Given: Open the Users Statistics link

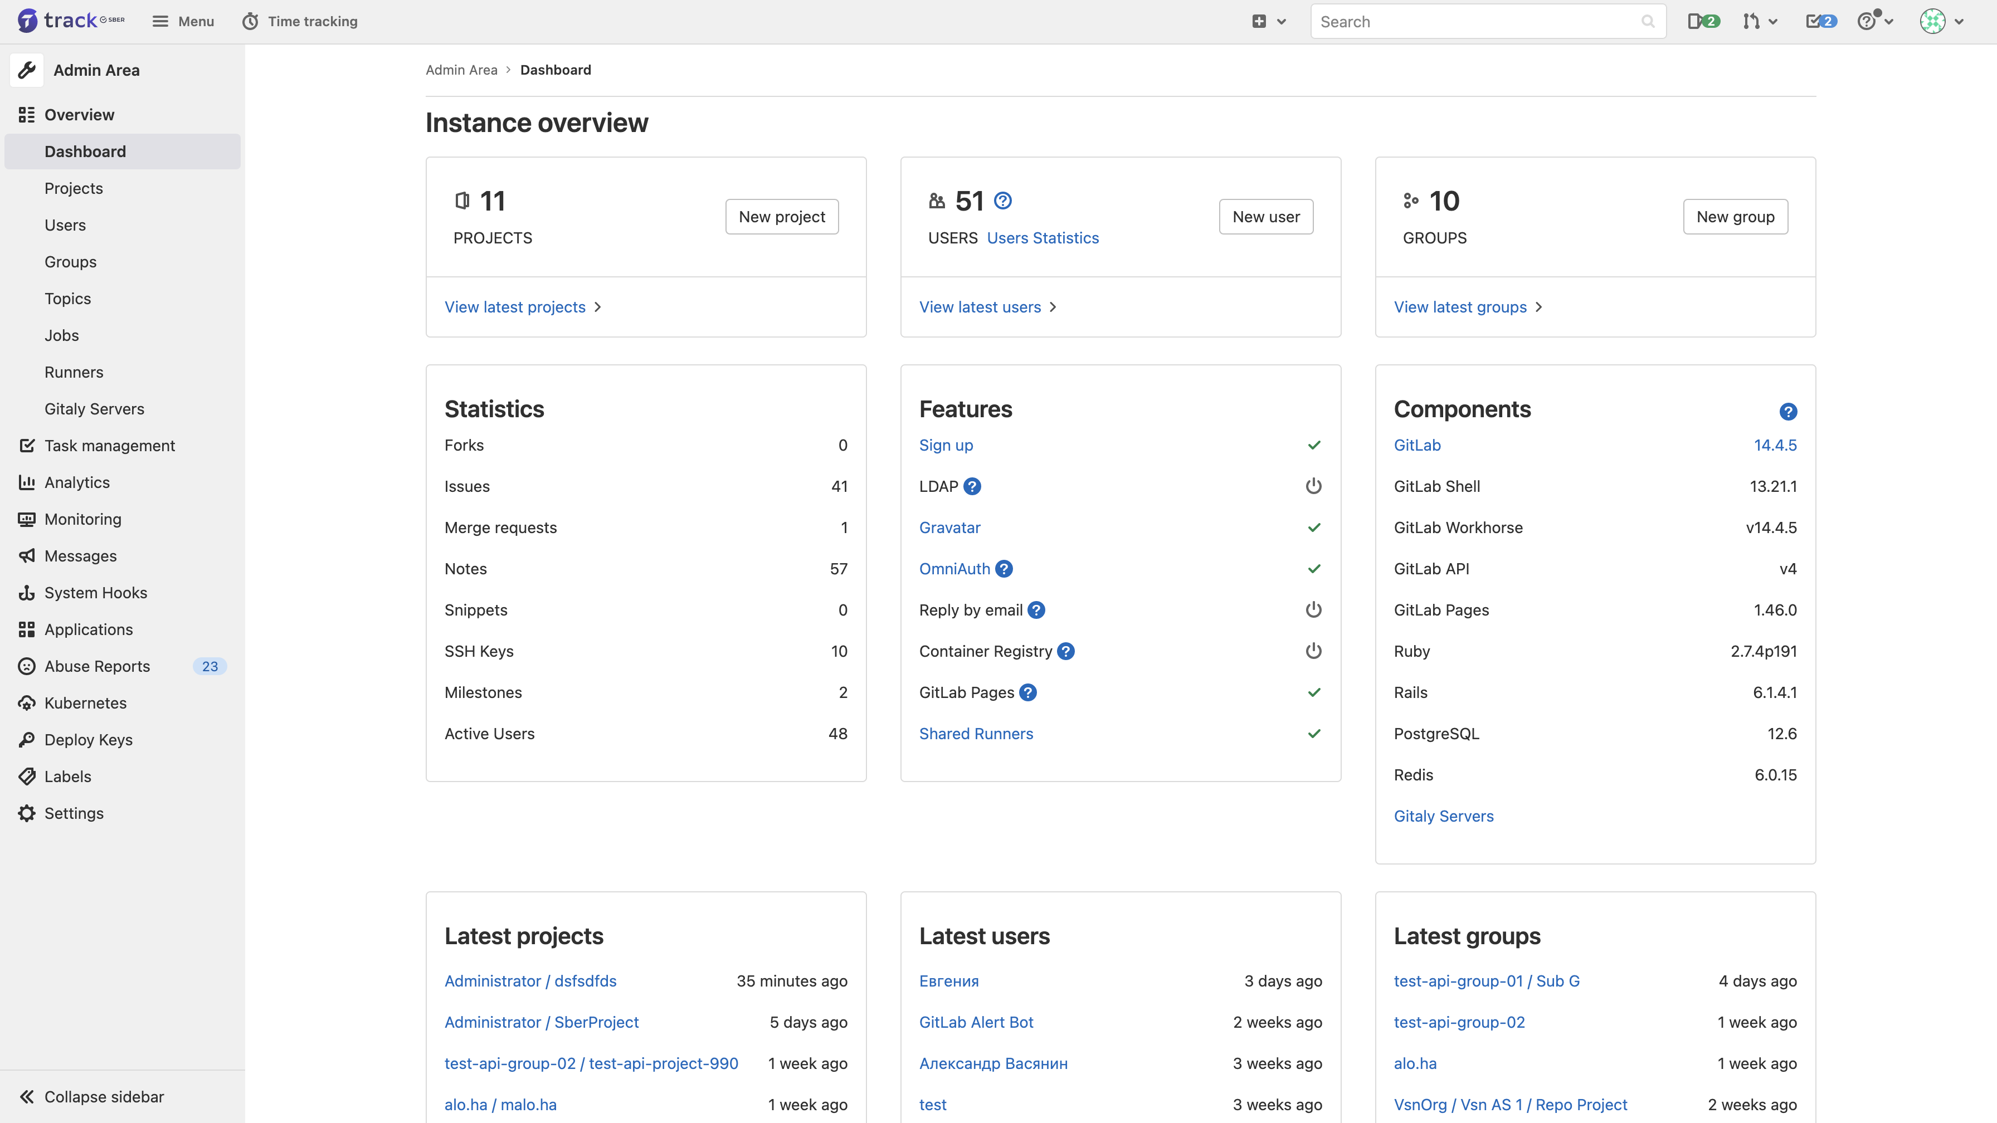Looking at the screenshot, I should 1043,238.
